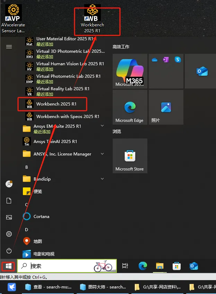Open Outlook from the taskbar
The width and height of the screenshot is (216, 294).
[194, 266]
